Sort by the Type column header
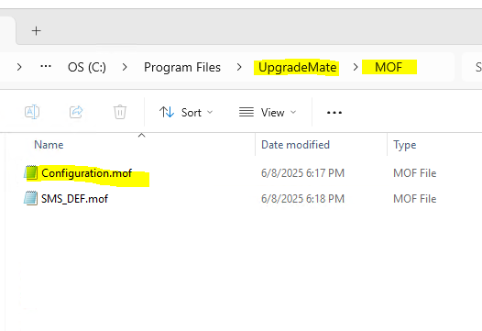The height and width of the screenshot is (331, 482). (x=405, y=145)
